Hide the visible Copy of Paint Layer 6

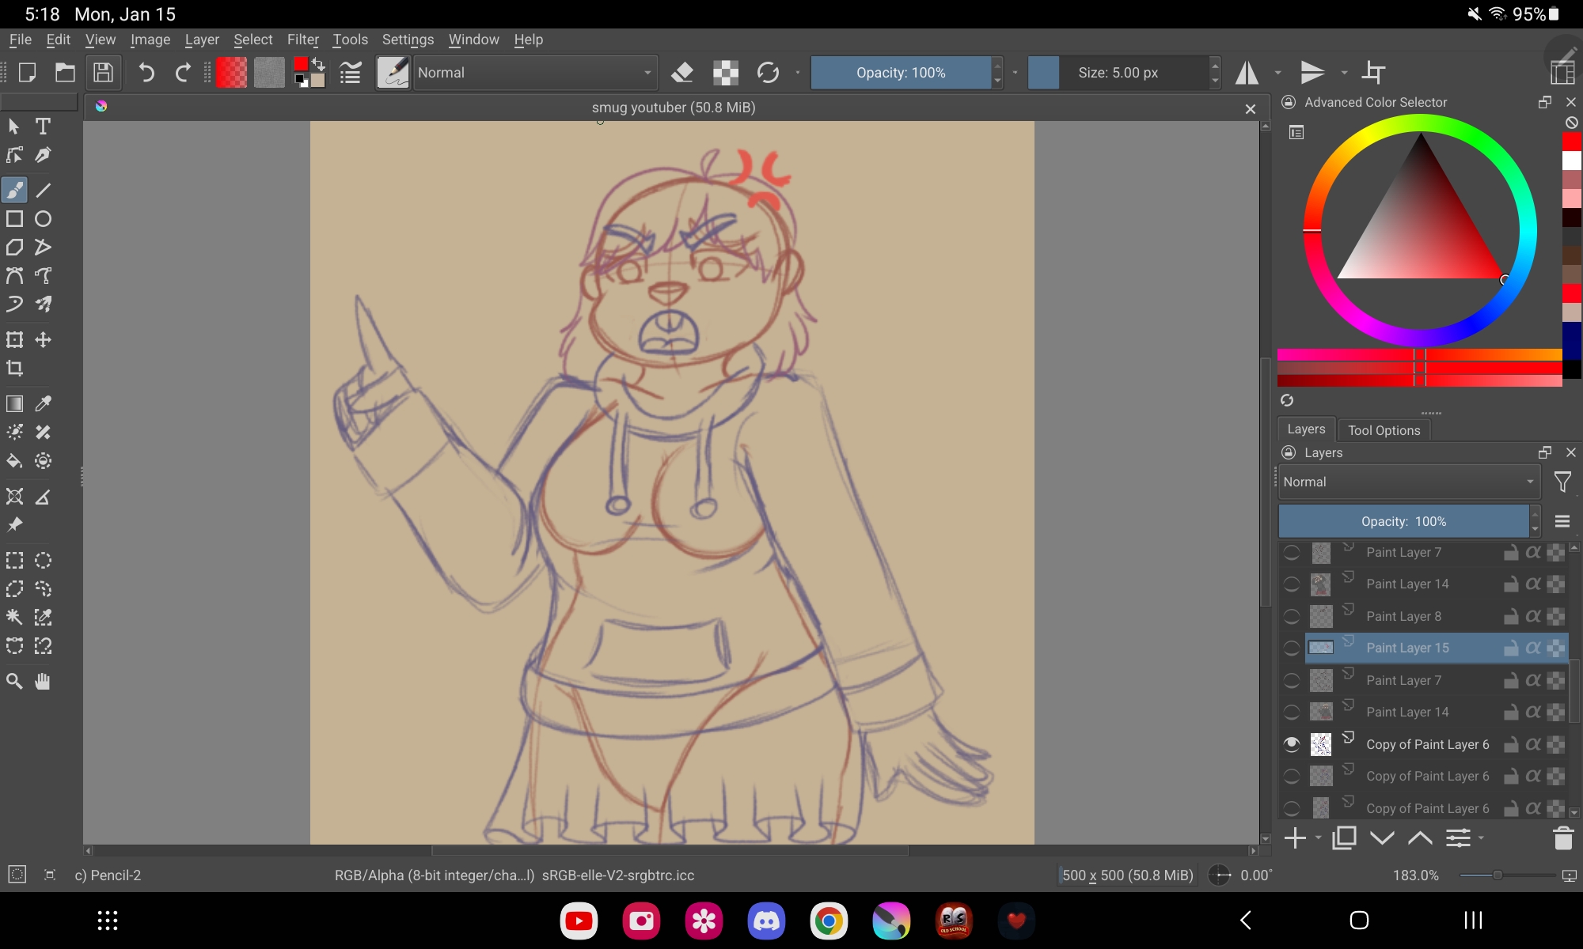[1292, 744]
